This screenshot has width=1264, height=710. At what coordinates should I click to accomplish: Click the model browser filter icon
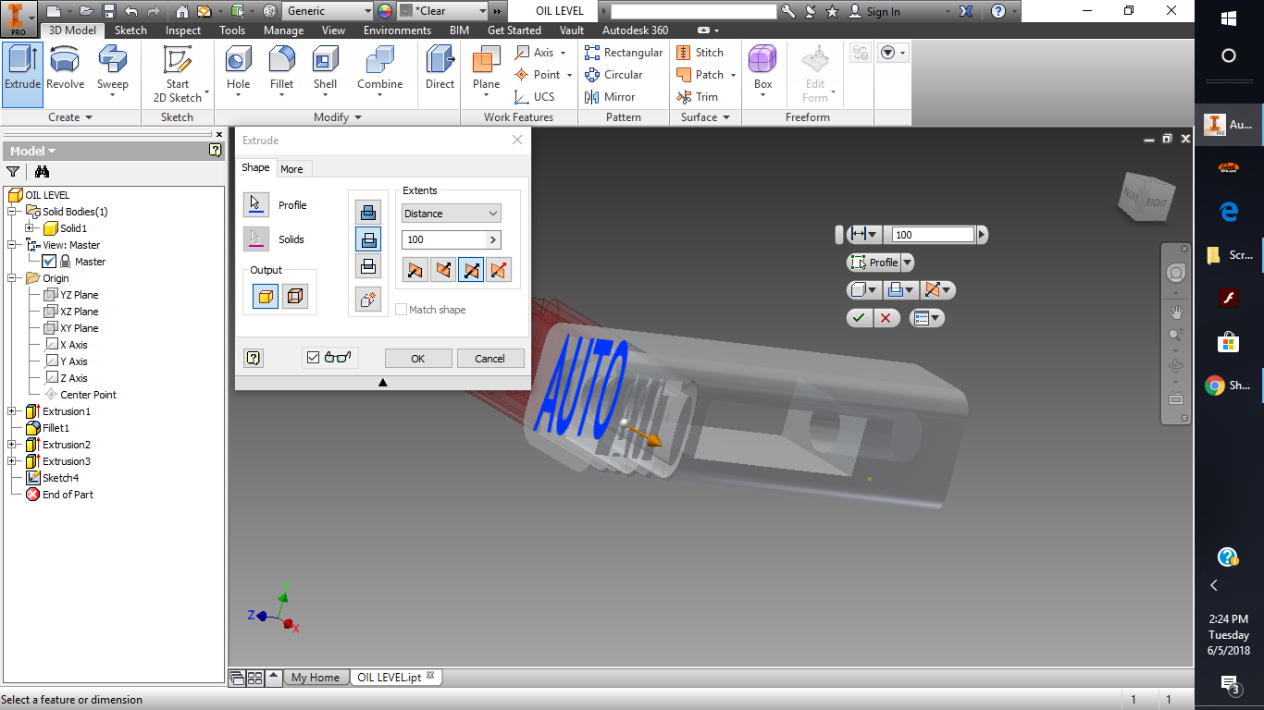[13, 171]
